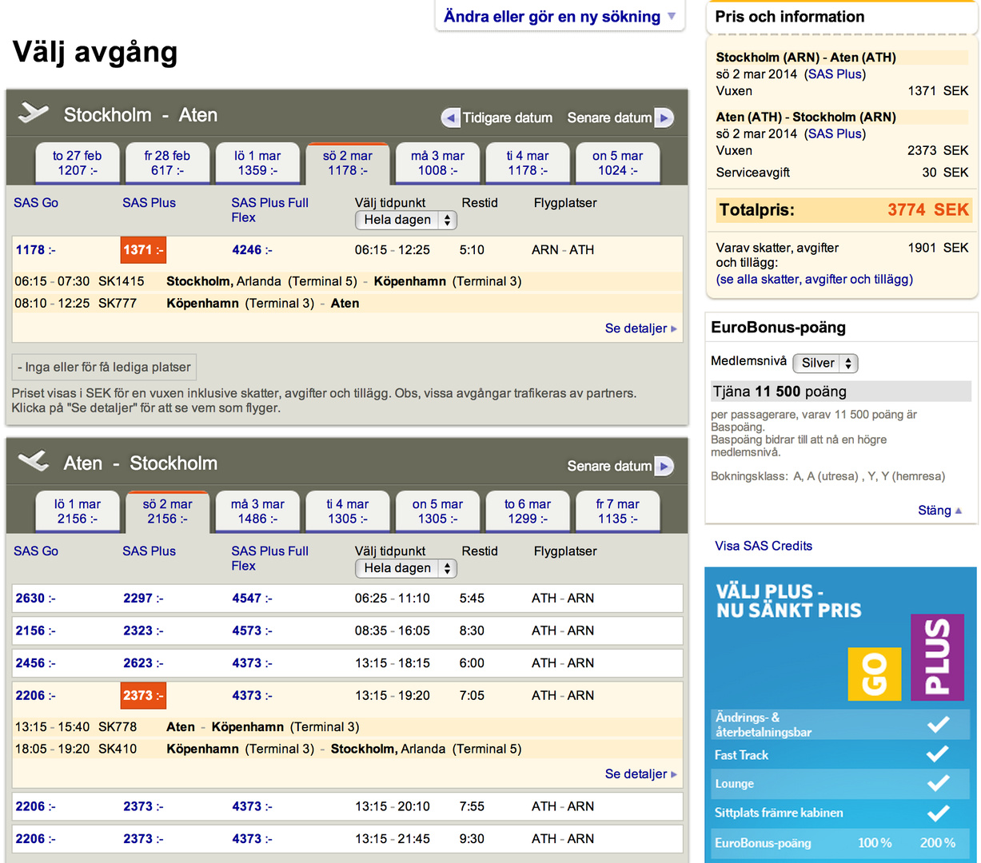Screen dimensions: 981x863
Task: Click the Fast Track checkmark icon
Action: point(937,754)
